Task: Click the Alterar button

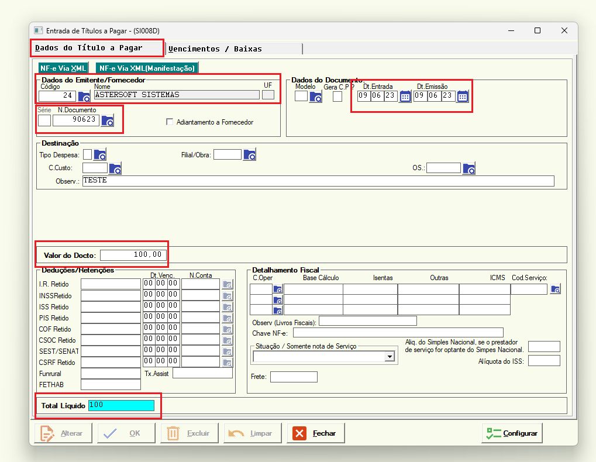Action: click(x=63, y=433)
